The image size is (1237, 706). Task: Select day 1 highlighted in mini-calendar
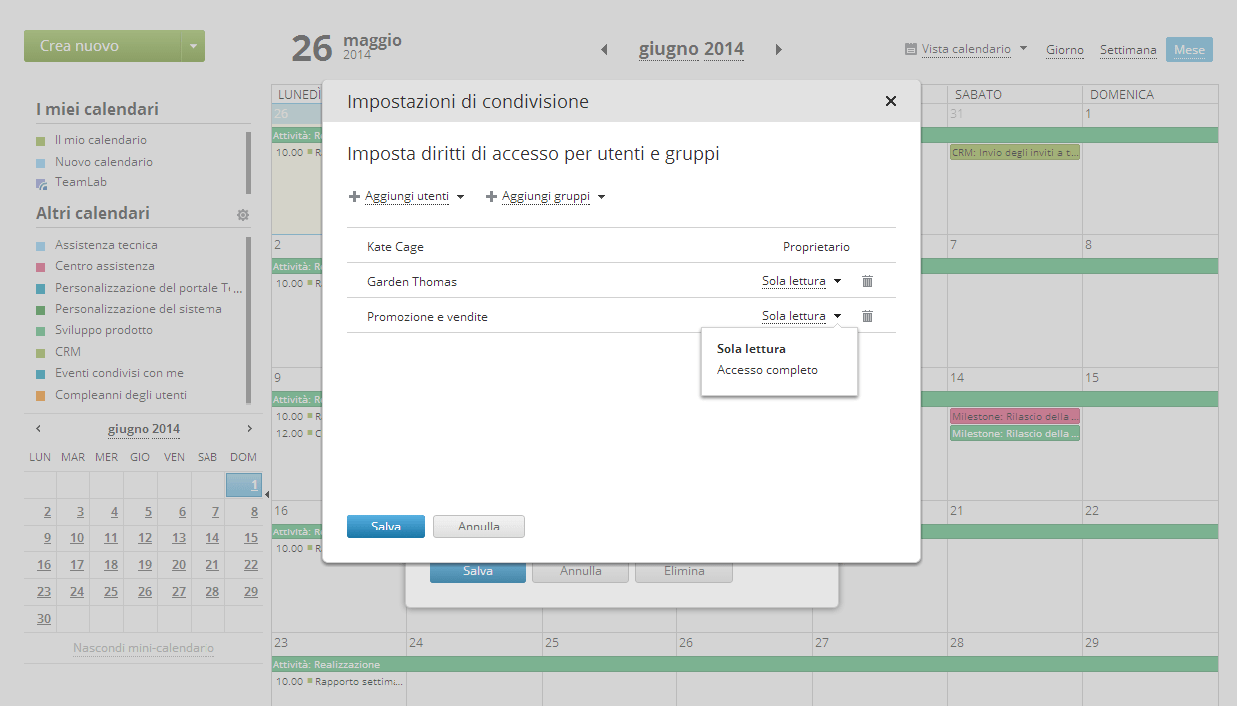tap(244, 485)
